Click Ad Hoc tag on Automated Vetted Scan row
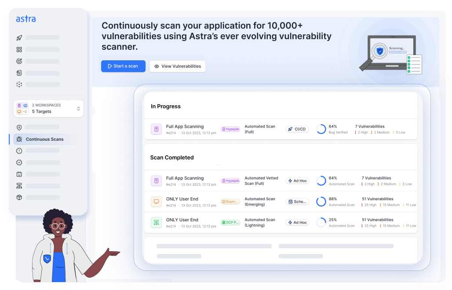 pyautogui.click(x=297, y=181)
